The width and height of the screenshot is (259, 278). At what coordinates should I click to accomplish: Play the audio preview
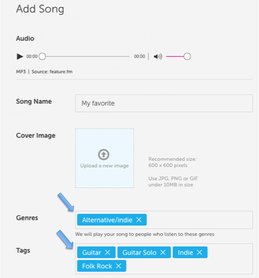[20, 57]
